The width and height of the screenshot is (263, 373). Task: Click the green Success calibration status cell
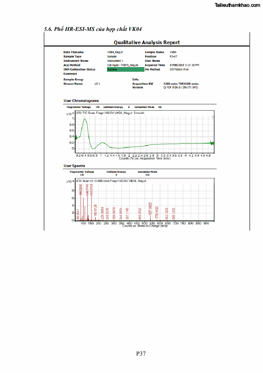(126, 69)
